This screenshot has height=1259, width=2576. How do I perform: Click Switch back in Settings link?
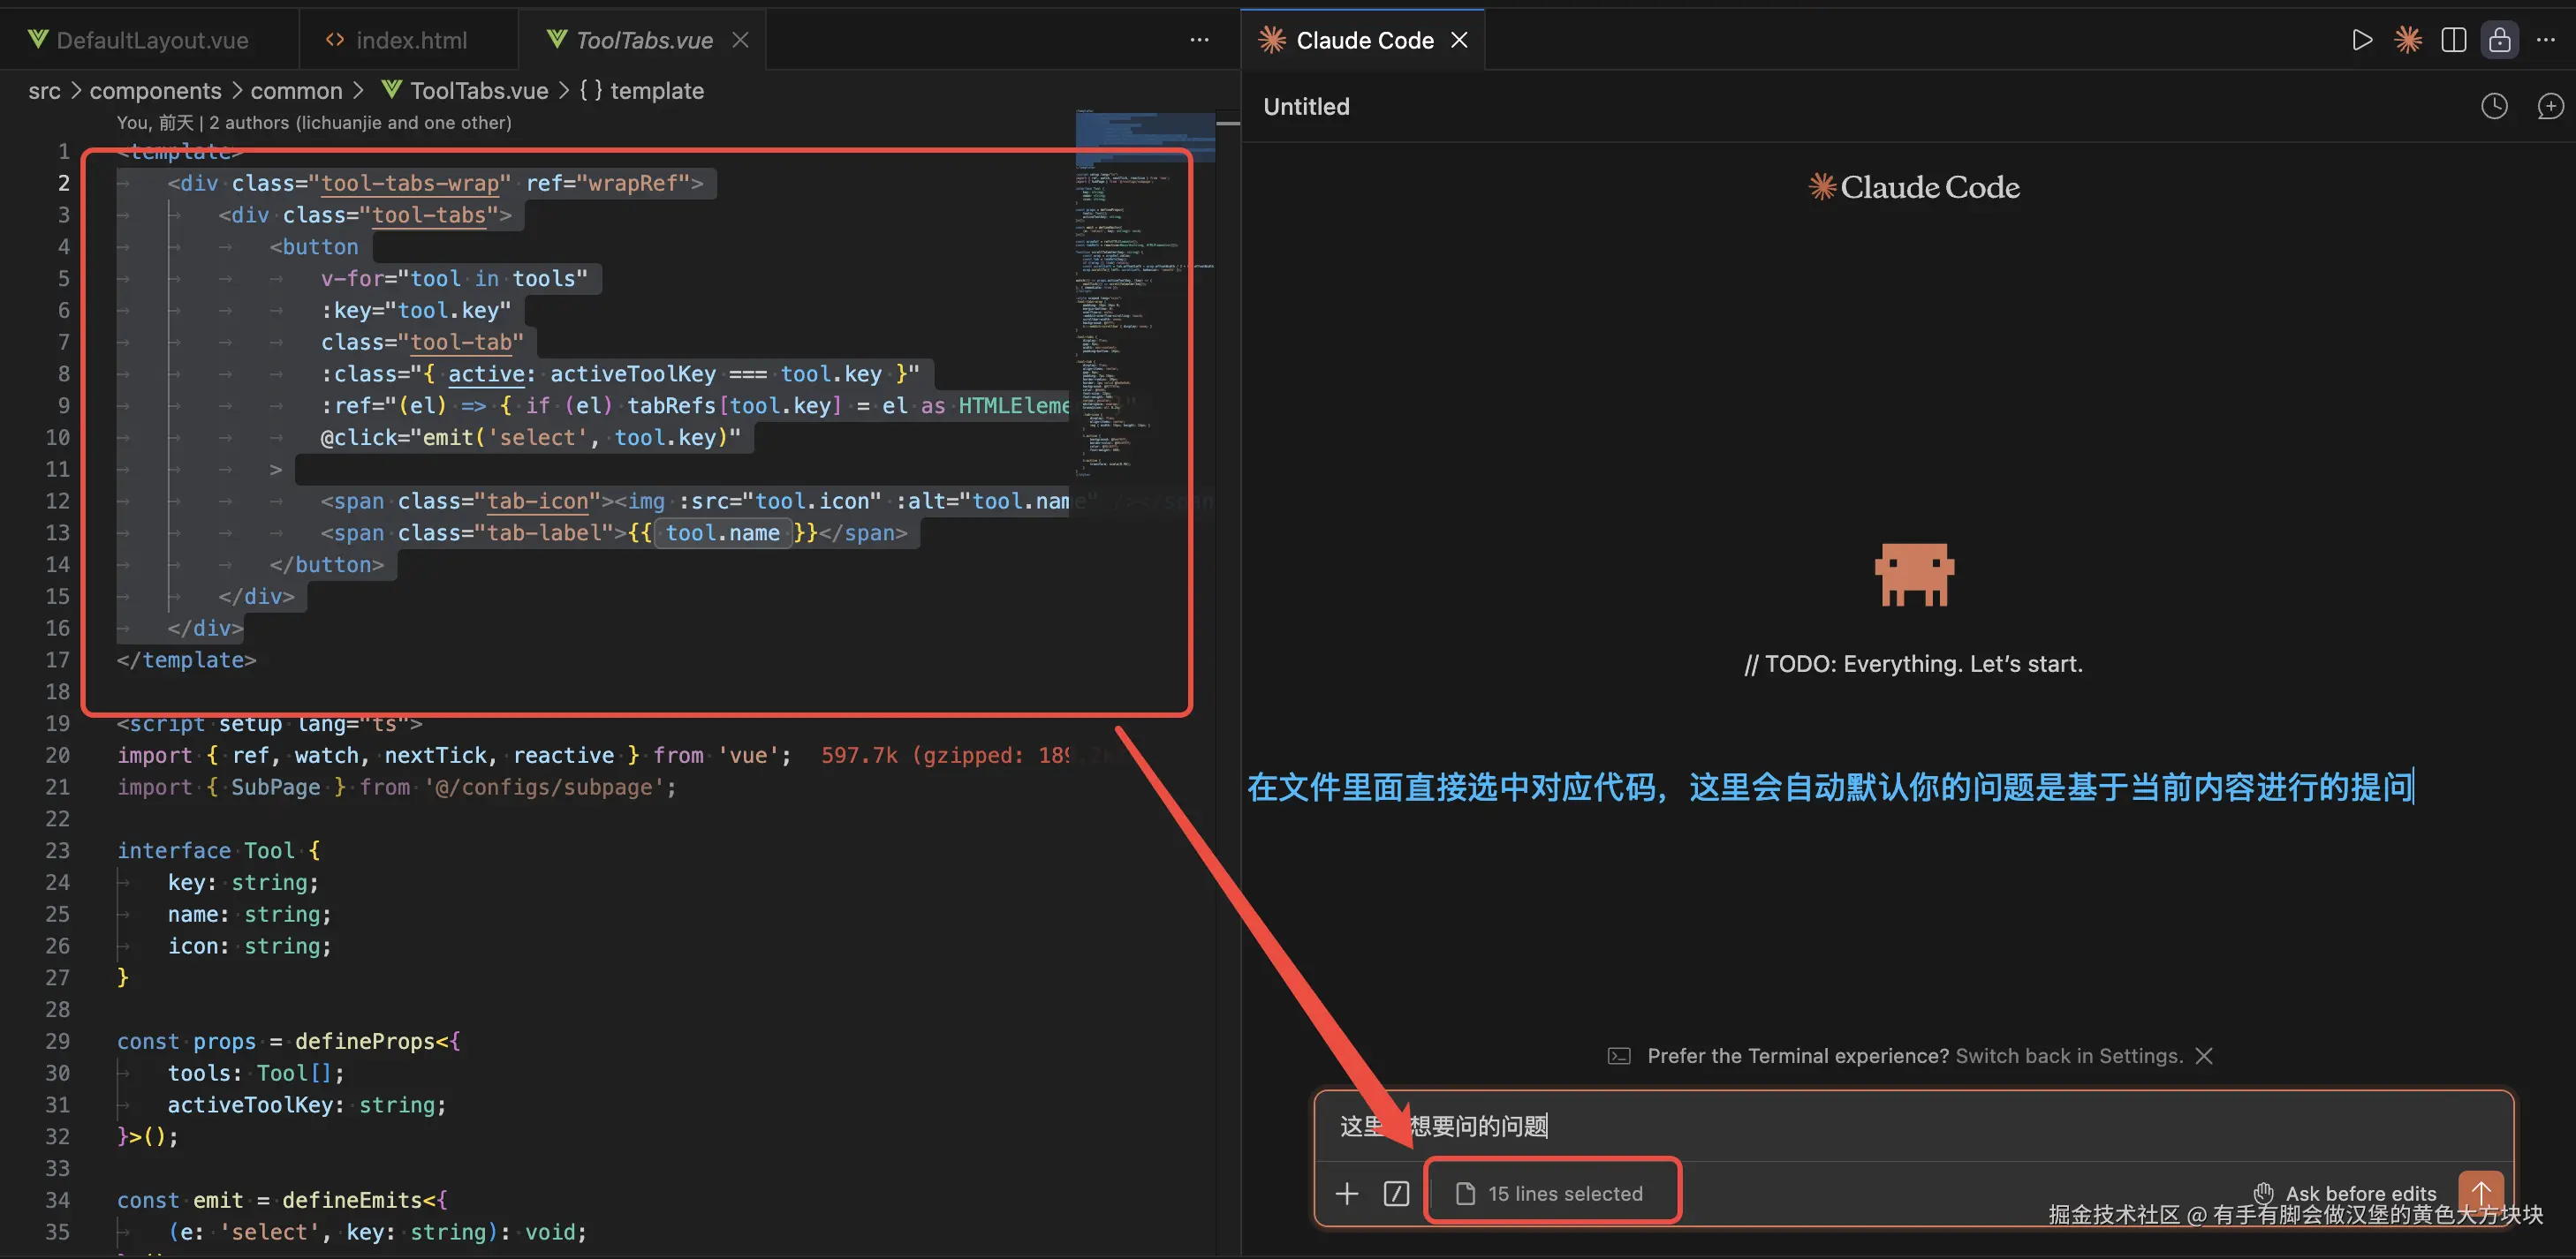click(2068, 1056)
